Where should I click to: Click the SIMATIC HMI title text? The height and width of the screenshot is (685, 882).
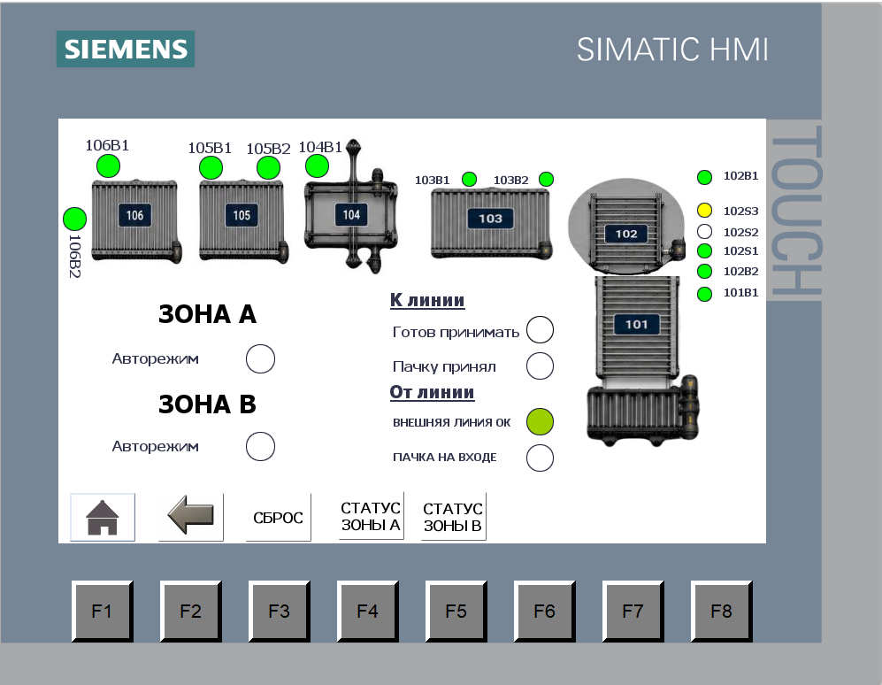(x=672, y=50)
